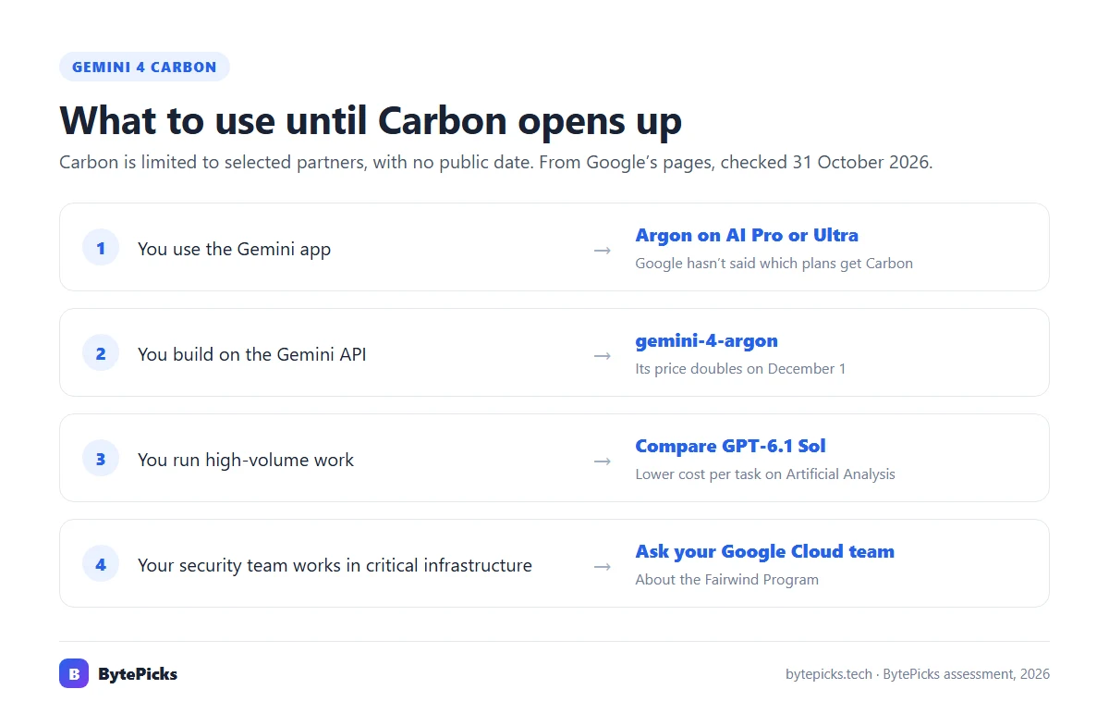
Task: Click 'Ask your Google Cloud team' heading
Action: point(764,551)
